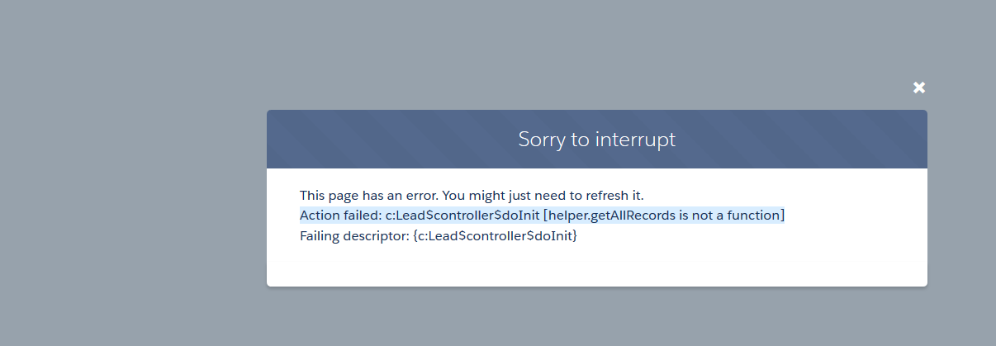
Task: Click the "This page has an error" sentence
Action: tap(471, 196)
